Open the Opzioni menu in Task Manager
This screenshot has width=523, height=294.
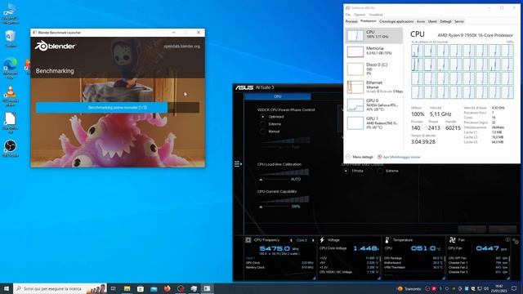coord(360,15)
